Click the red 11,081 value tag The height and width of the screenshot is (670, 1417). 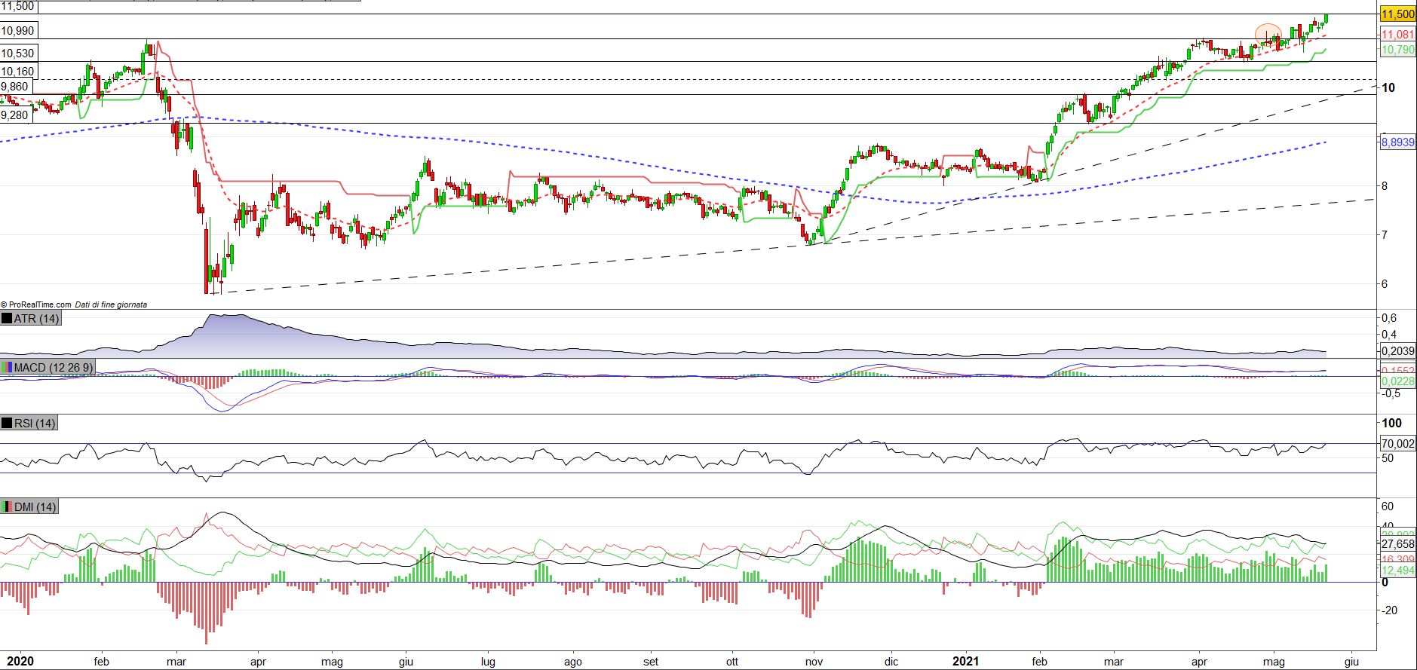pyautogui.click(x=1397, y=35)
